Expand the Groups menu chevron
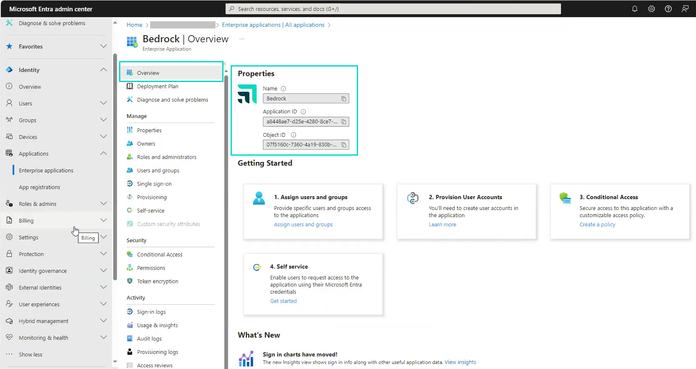 point(104,120)
